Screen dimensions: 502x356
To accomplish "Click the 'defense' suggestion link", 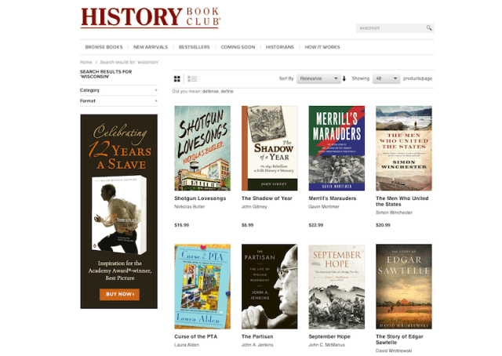I will [211, 92].
